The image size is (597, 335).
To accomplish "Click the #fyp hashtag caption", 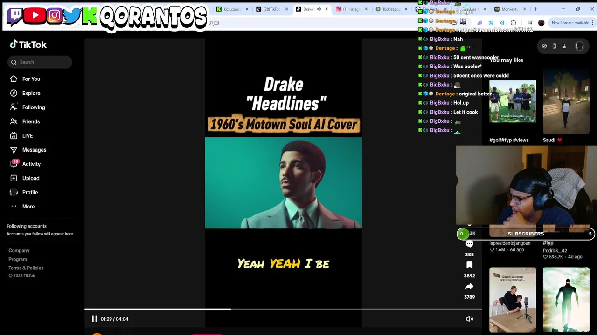I will pos(548,243).
